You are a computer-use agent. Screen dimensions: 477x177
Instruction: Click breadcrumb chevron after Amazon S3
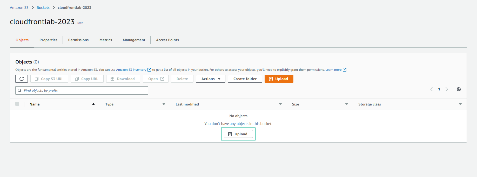coord(33,8)
